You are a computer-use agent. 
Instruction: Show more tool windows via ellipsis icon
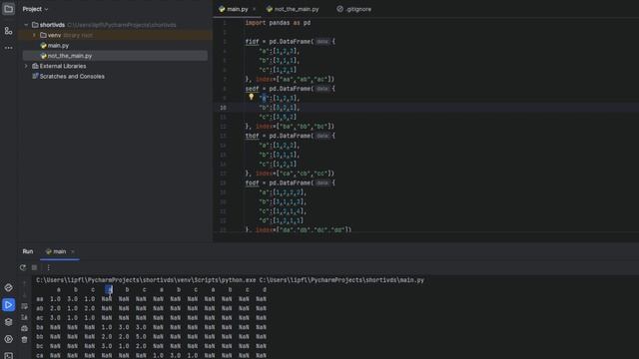click(x=9, y=48)
